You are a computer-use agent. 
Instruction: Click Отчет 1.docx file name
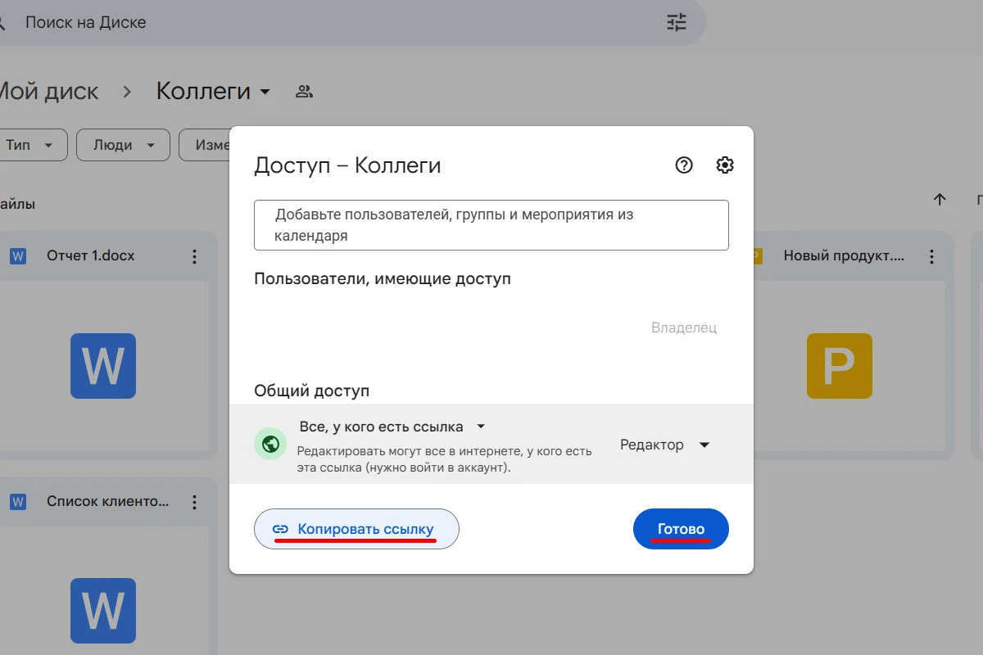pos(91,255)
